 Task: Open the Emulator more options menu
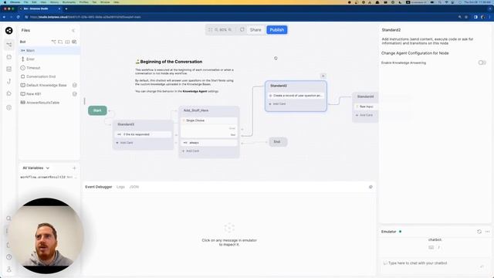tap(487, 232)
